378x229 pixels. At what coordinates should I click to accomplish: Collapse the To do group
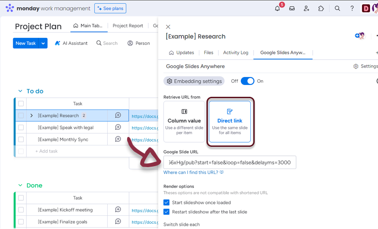point(20,91)
